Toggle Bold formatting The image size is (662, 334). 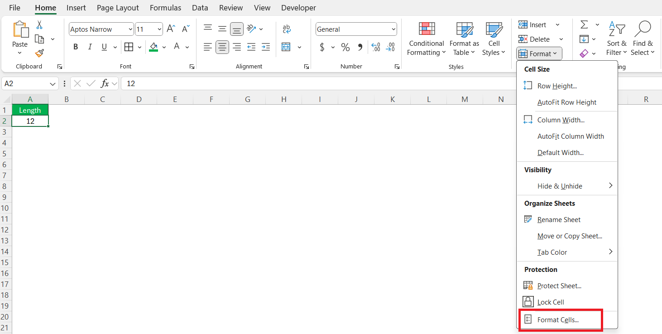tap(76, 47)
